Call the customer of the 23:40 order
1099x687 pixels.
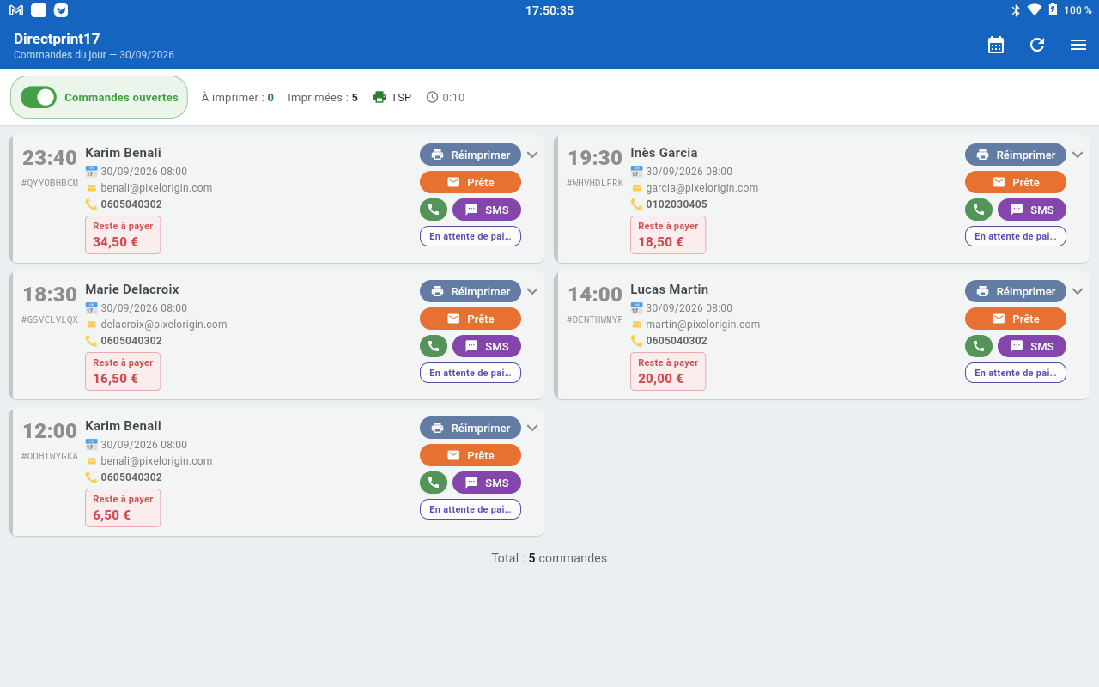tap(434, 210)
